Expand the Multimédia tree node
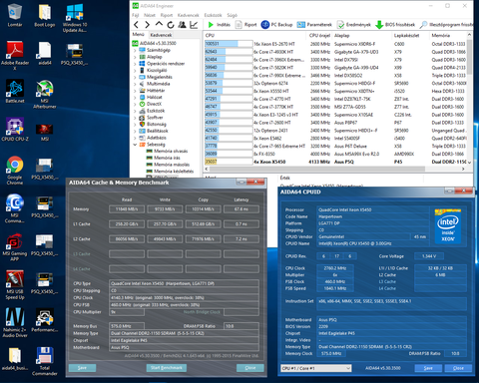 [x=135, y=84]
